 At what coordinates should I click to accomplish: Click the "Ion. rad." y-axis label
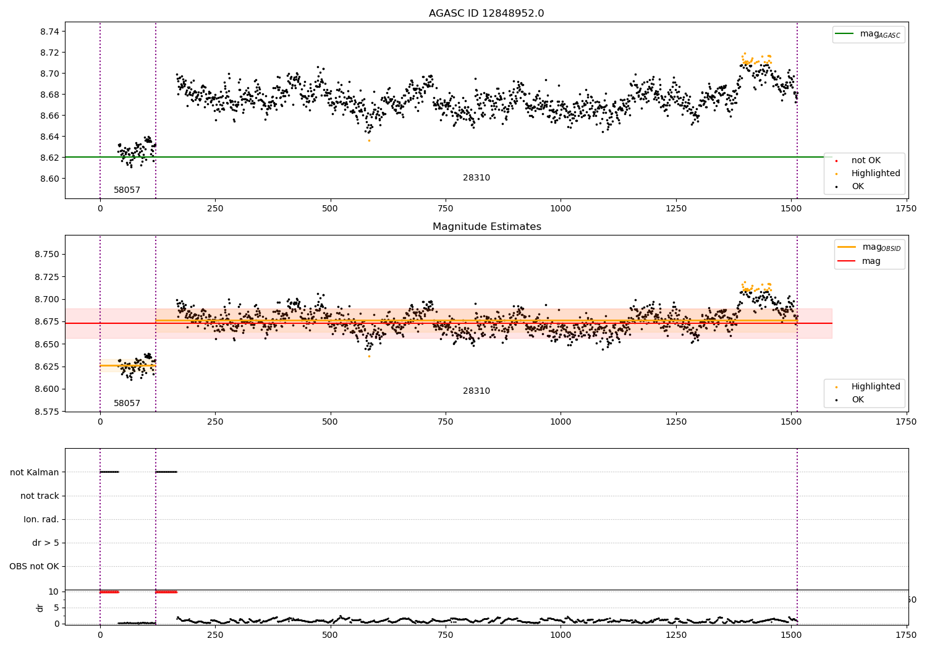pos(41,519)
